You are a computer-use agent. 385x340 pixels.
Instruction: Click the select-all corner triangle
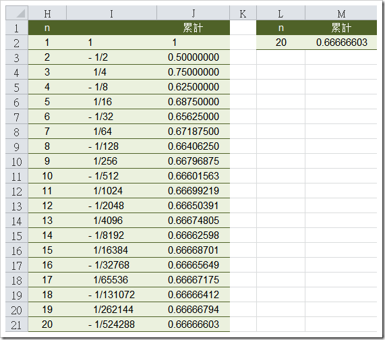20,13
